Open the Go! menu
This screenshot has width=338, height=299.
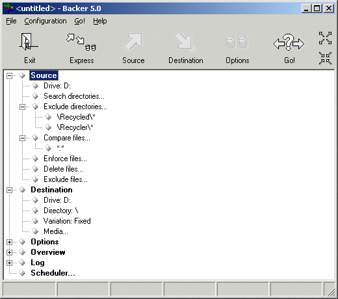pos(79,21)
